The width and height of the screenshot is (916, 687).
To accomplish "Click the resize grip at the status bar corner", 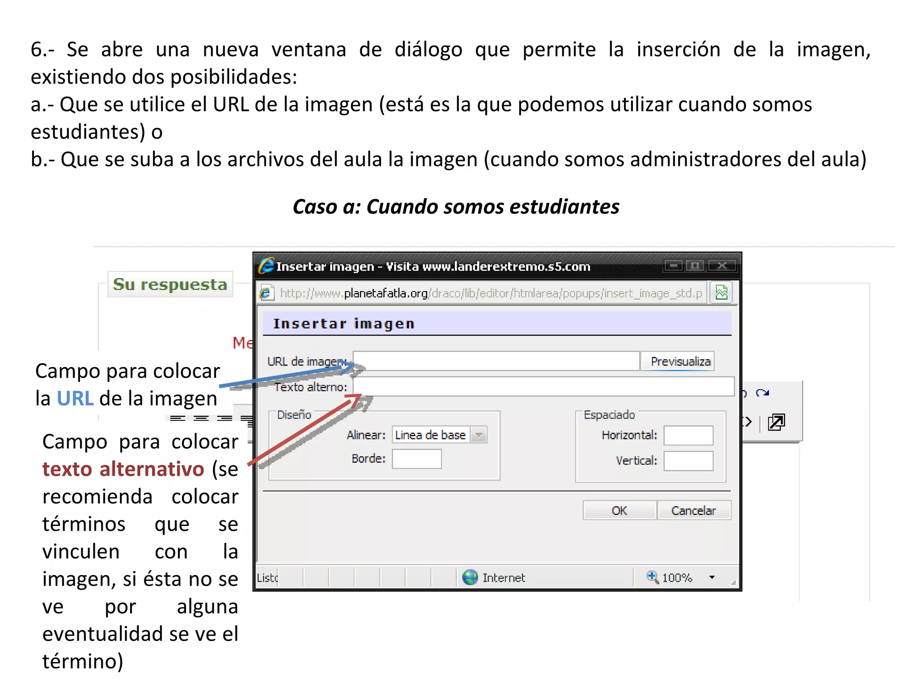I will [x=733, y=582].
